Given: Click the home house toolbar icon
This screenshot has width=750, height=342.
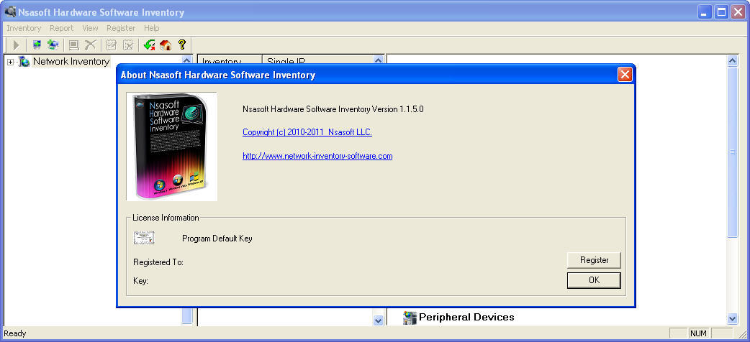Looking at the screenshot, I should [166, 45].
